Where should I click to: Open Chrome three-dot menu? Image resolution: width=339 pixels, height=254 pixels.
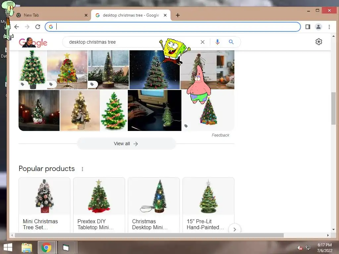point(329,27)
